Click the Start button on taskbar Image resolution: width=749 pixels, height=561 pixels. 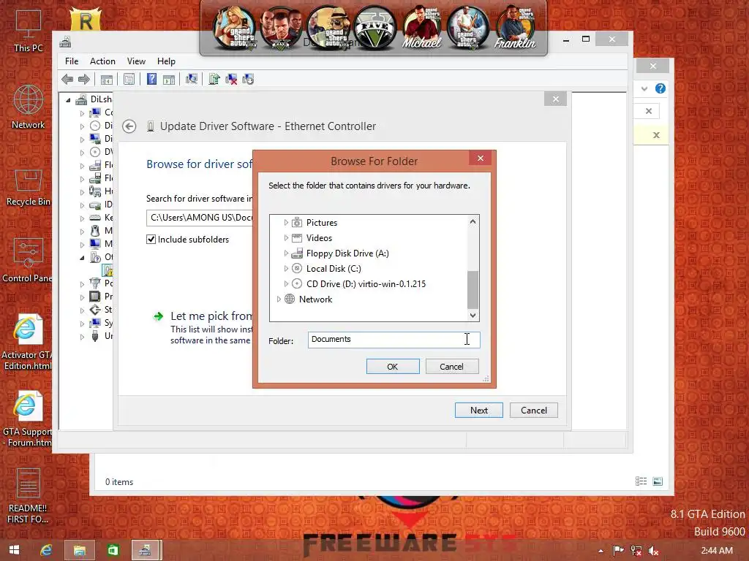(x=15, y=550)
